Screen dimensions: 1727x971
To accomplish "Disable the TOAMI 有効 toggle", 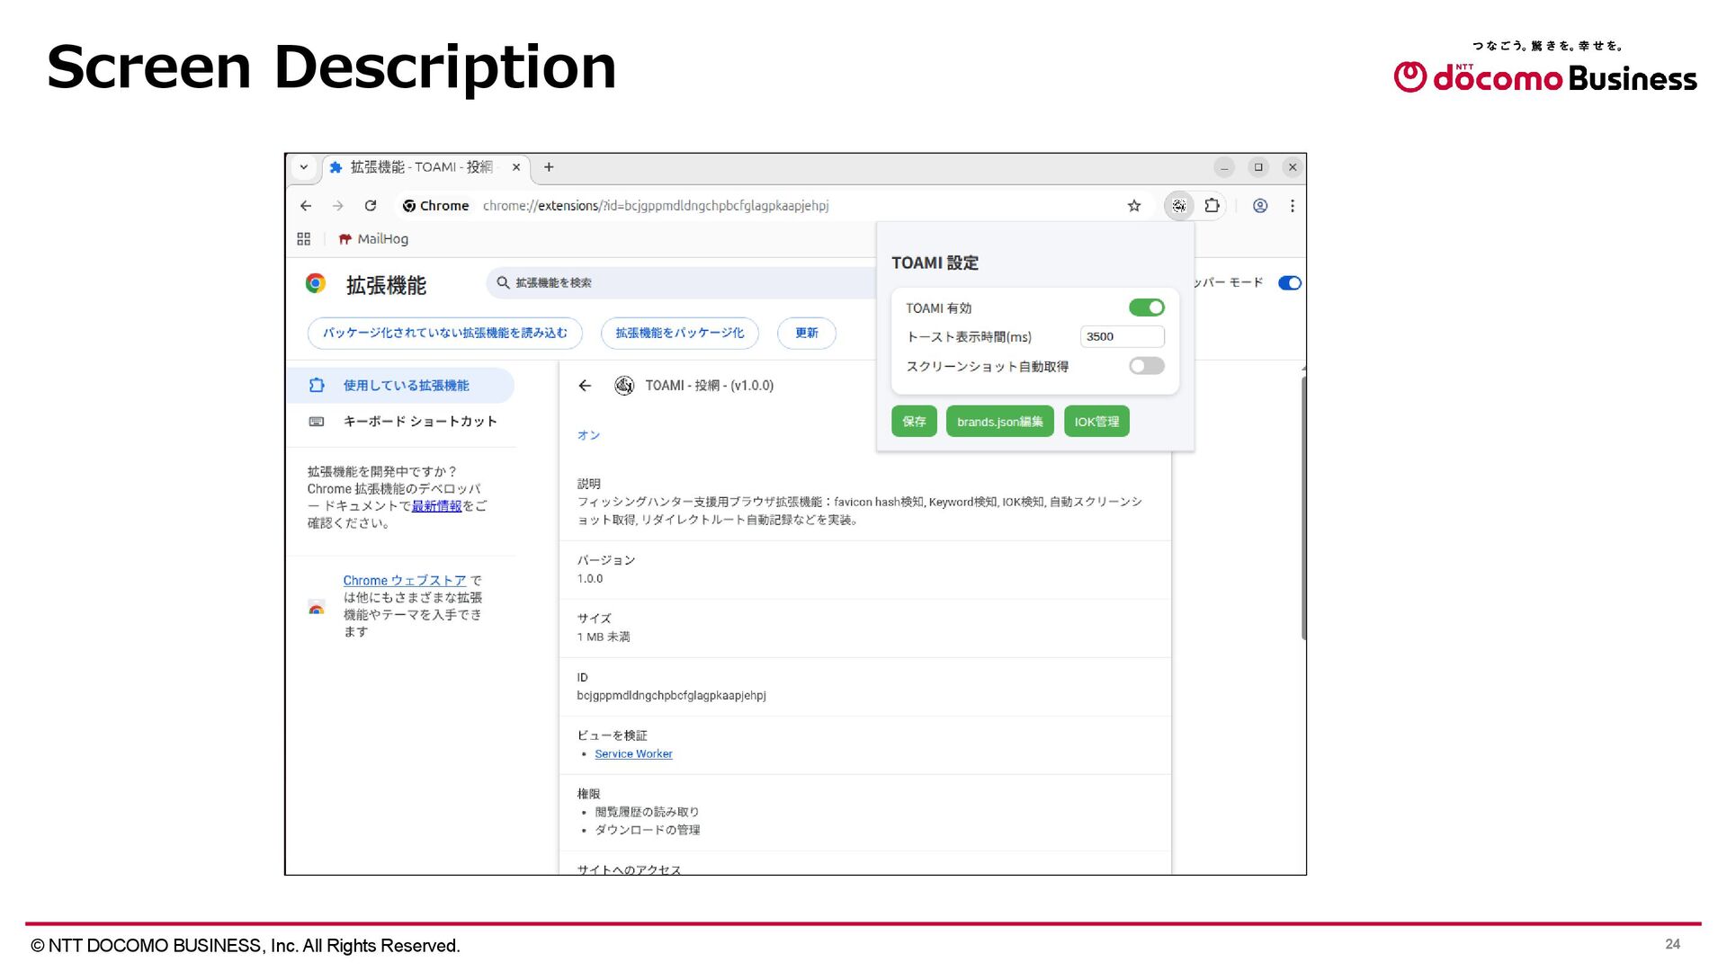I will click(x=1146, y=307).
